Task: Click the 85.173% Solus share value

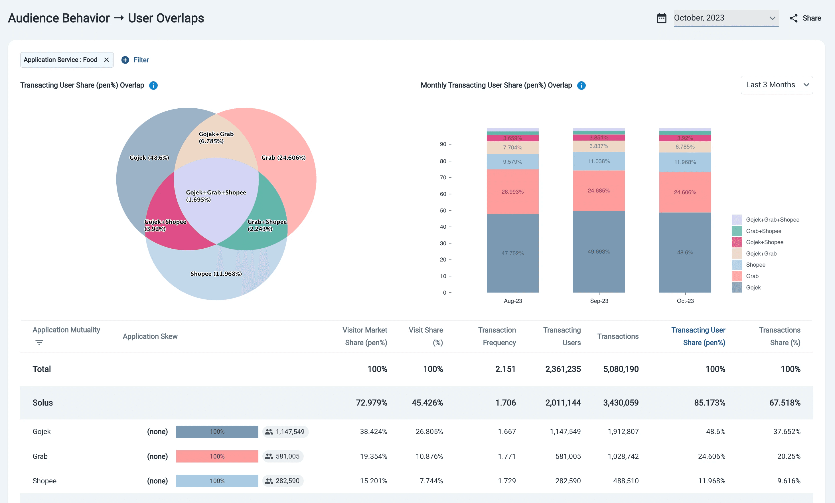Action: [710, 403]
